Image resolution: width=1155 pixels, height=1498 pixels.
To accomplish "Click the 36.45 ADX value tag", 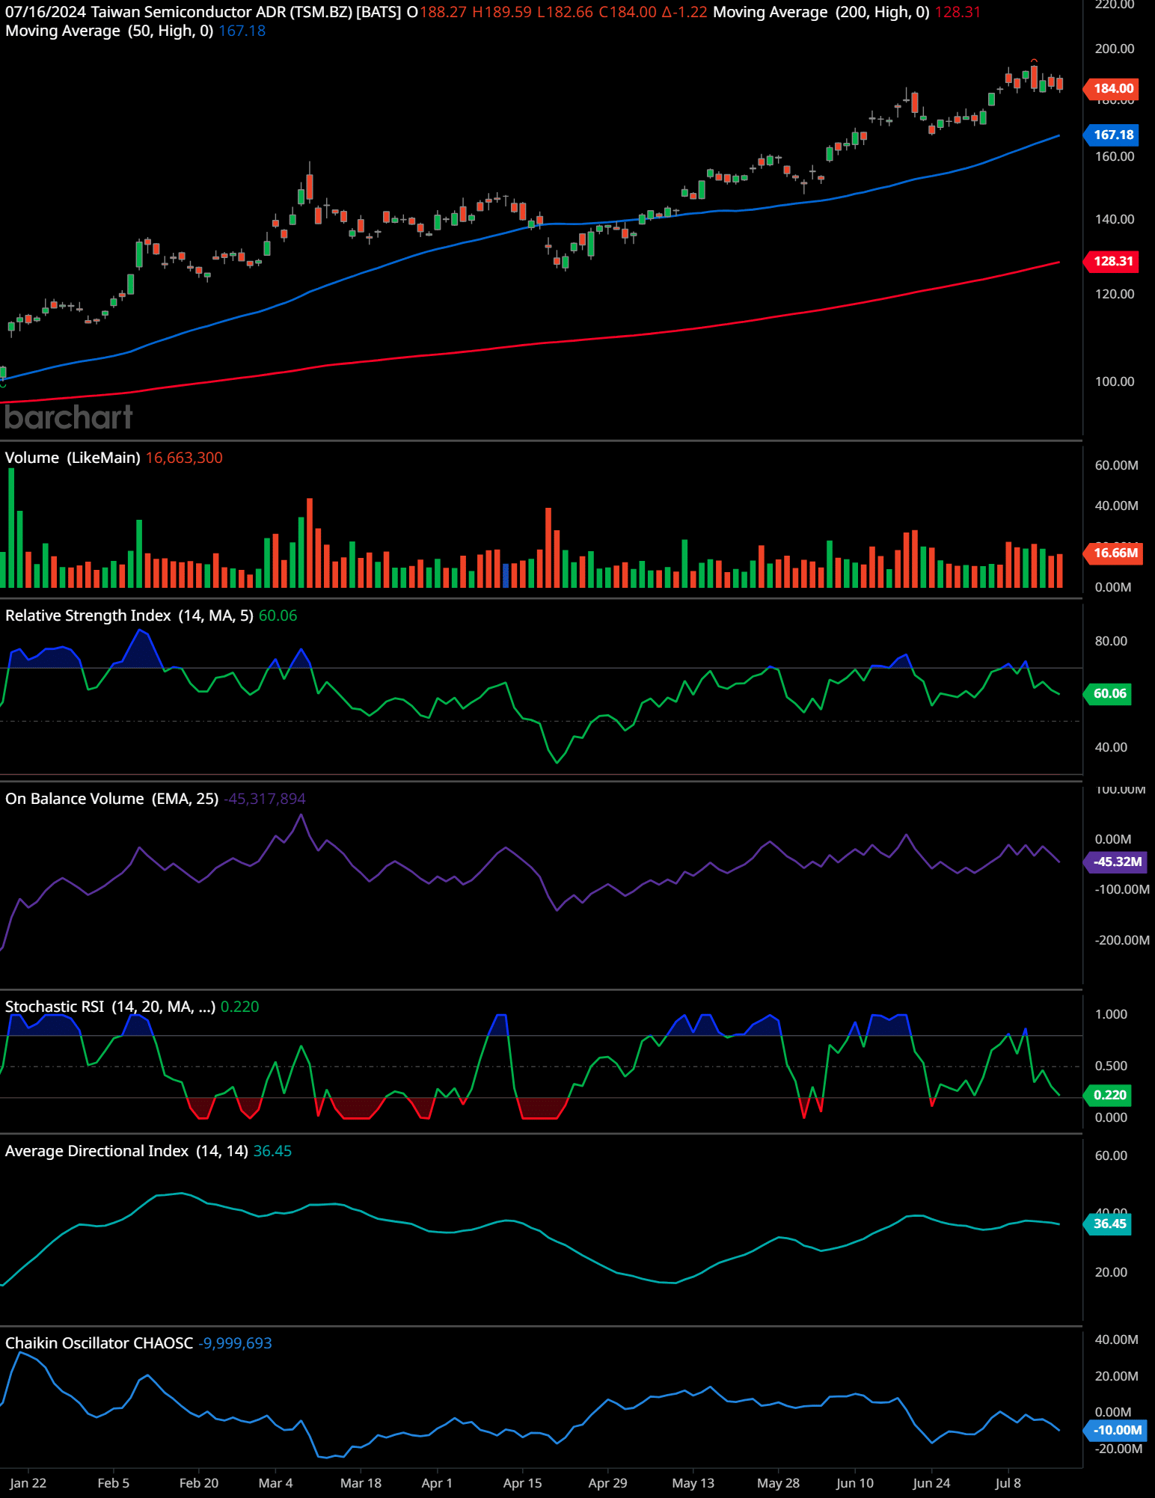I will coord(1109,1224).
